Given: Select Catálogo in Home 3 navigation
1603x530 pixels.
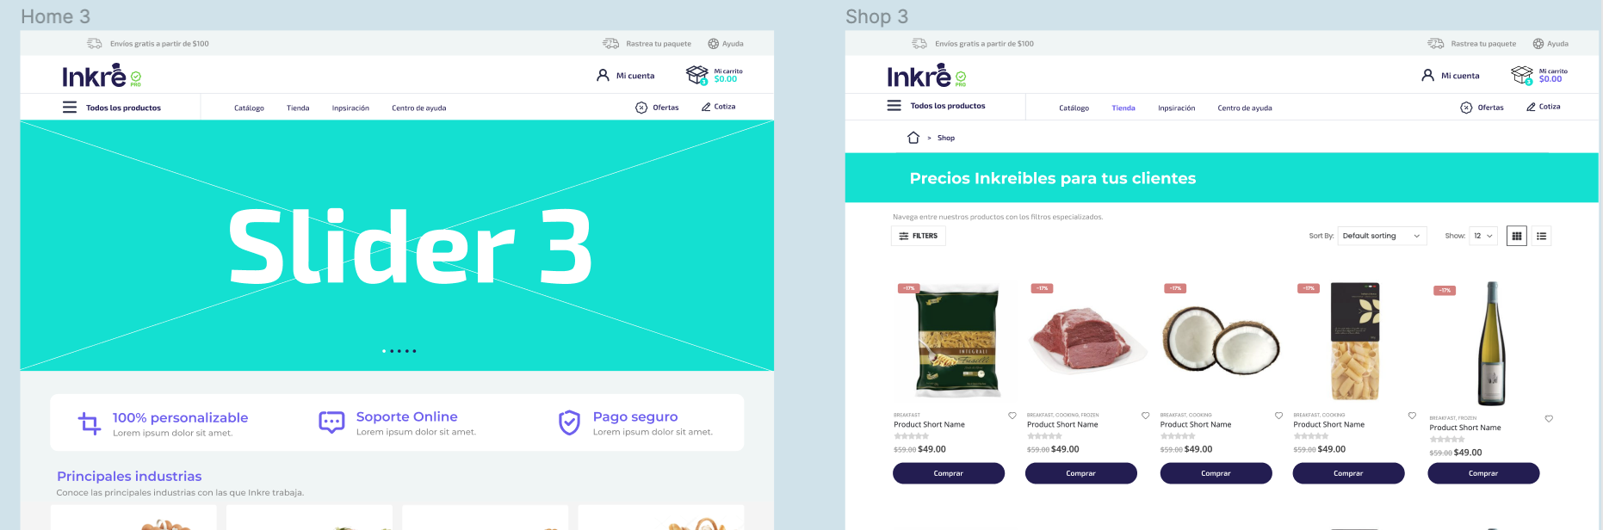Looking at the screenshot, I should coord(249,108).
